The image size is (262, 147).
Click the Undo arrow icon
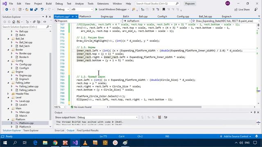pyautogui.click(x=42, y=9)
